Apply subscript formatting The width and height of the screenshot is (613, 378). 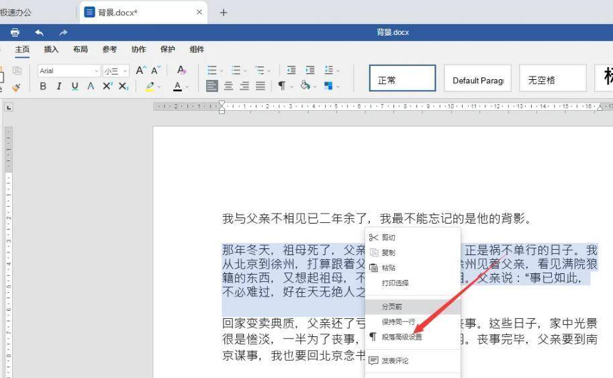(124, 86)
